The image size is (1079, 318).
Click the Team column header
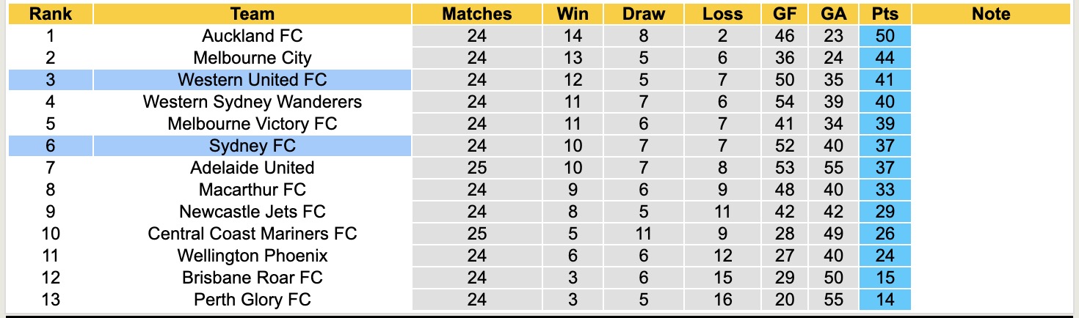pyautogui.click(x=252, y=14)
